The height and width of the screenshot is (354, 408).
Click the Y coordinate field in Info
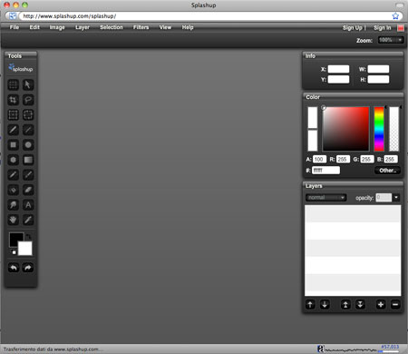(x=338, y=80)
